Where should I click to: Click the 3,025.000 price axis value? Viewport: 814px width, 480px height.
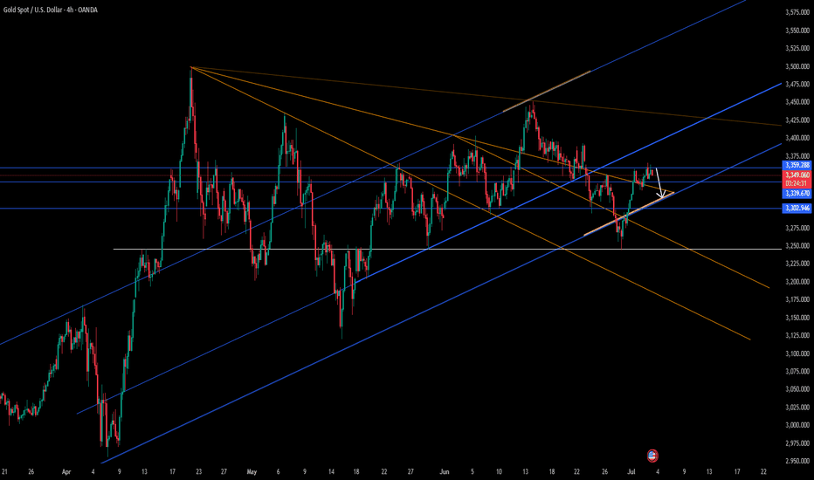(797, 408)
